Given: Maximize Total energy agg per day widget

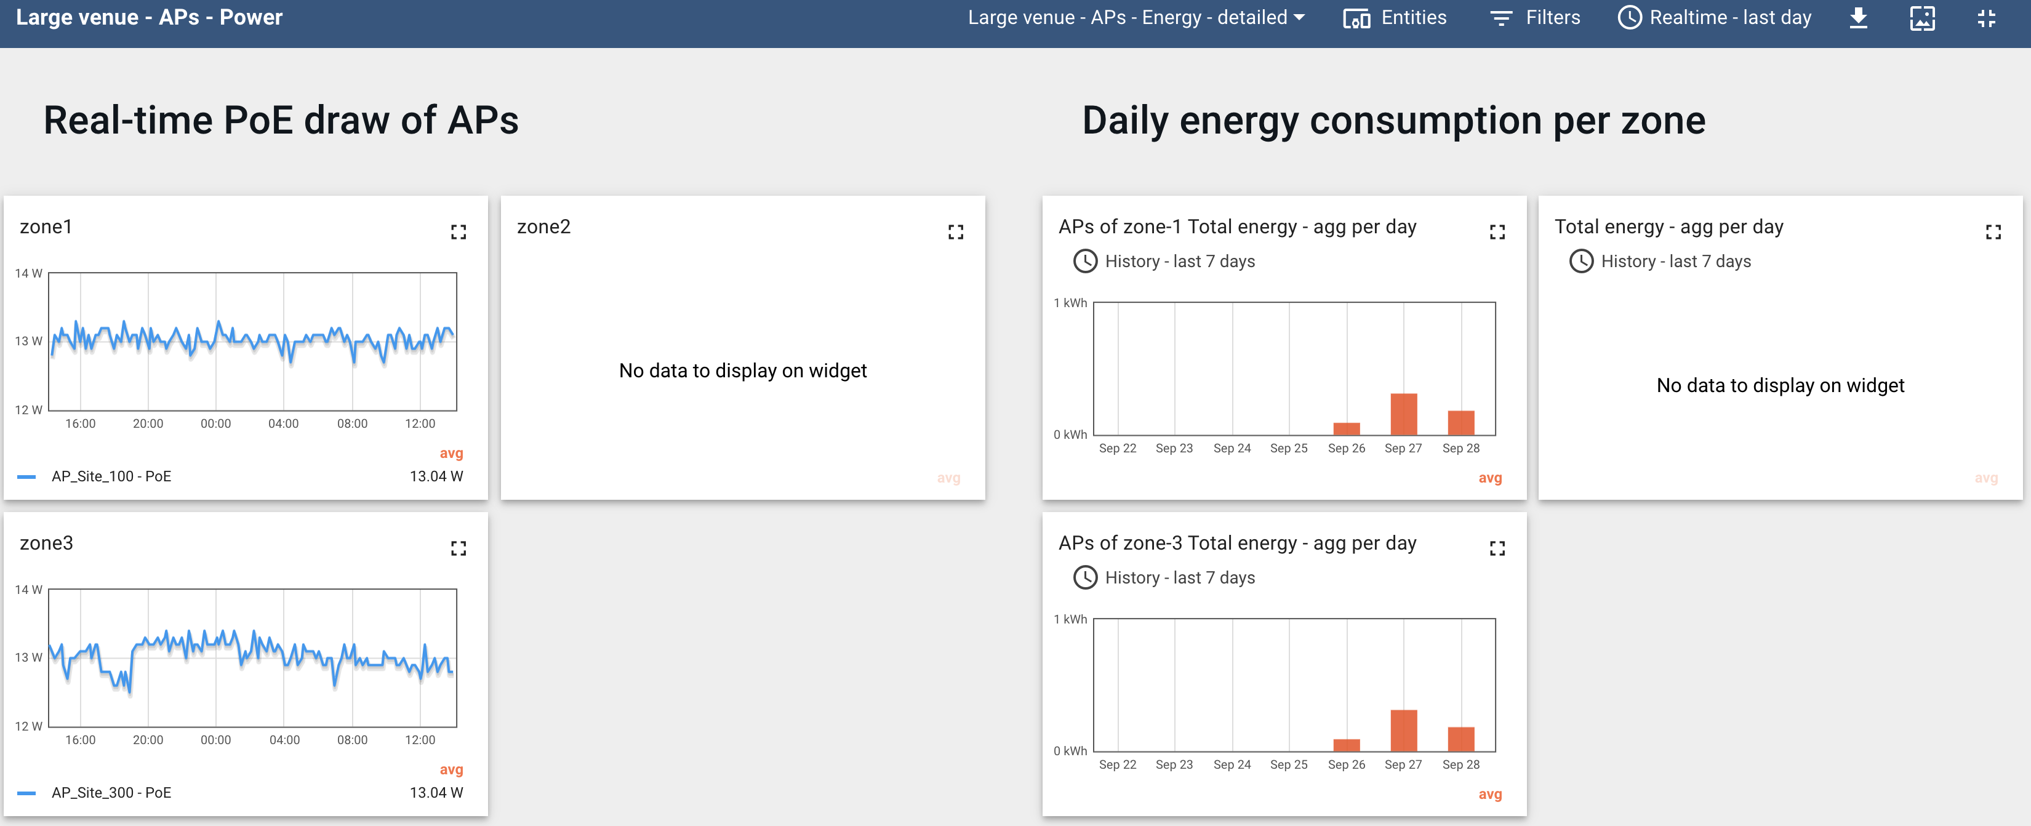Looking at the screenshot, I should [x=1992, y=231].
